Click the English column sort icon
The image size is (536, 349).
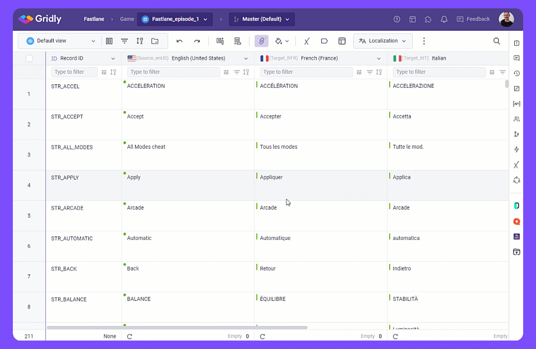coord(246,72)
